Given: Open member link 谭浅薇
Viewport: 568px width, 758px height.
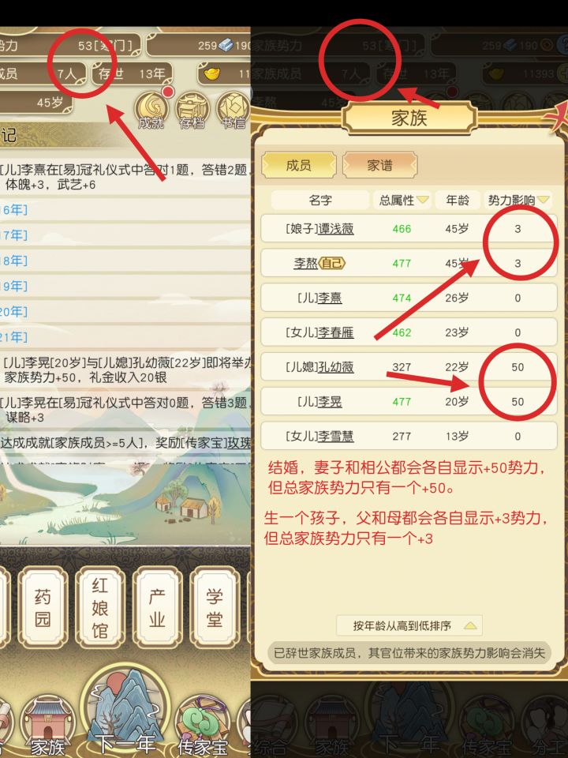Looking at the screenshot, I should [x=336, y=229].
